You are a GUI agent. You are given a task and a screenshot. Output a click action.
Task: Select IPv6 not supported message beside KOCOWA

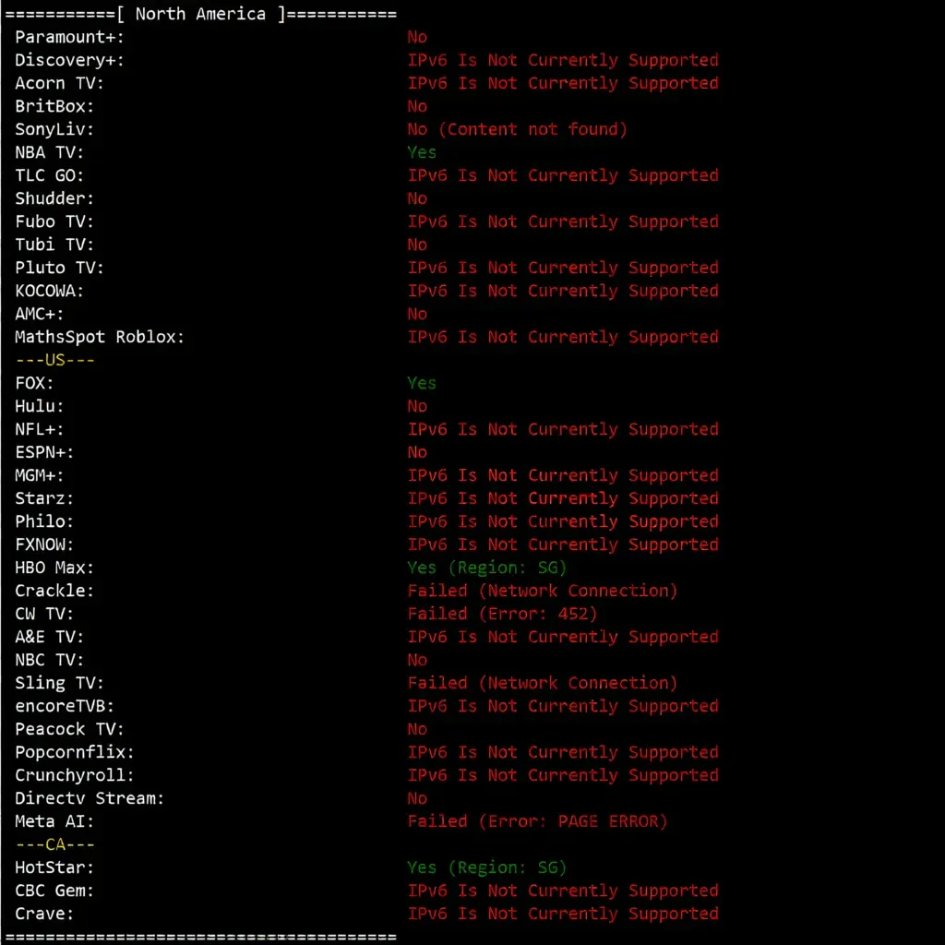(563, 291)
